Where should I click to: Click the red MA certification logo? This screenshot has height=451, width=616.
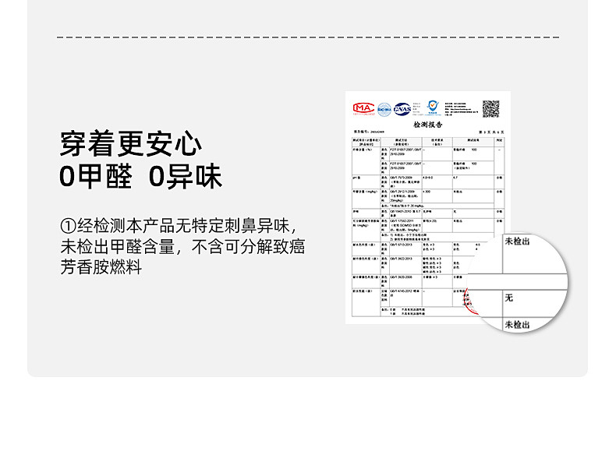click(364, 109)
